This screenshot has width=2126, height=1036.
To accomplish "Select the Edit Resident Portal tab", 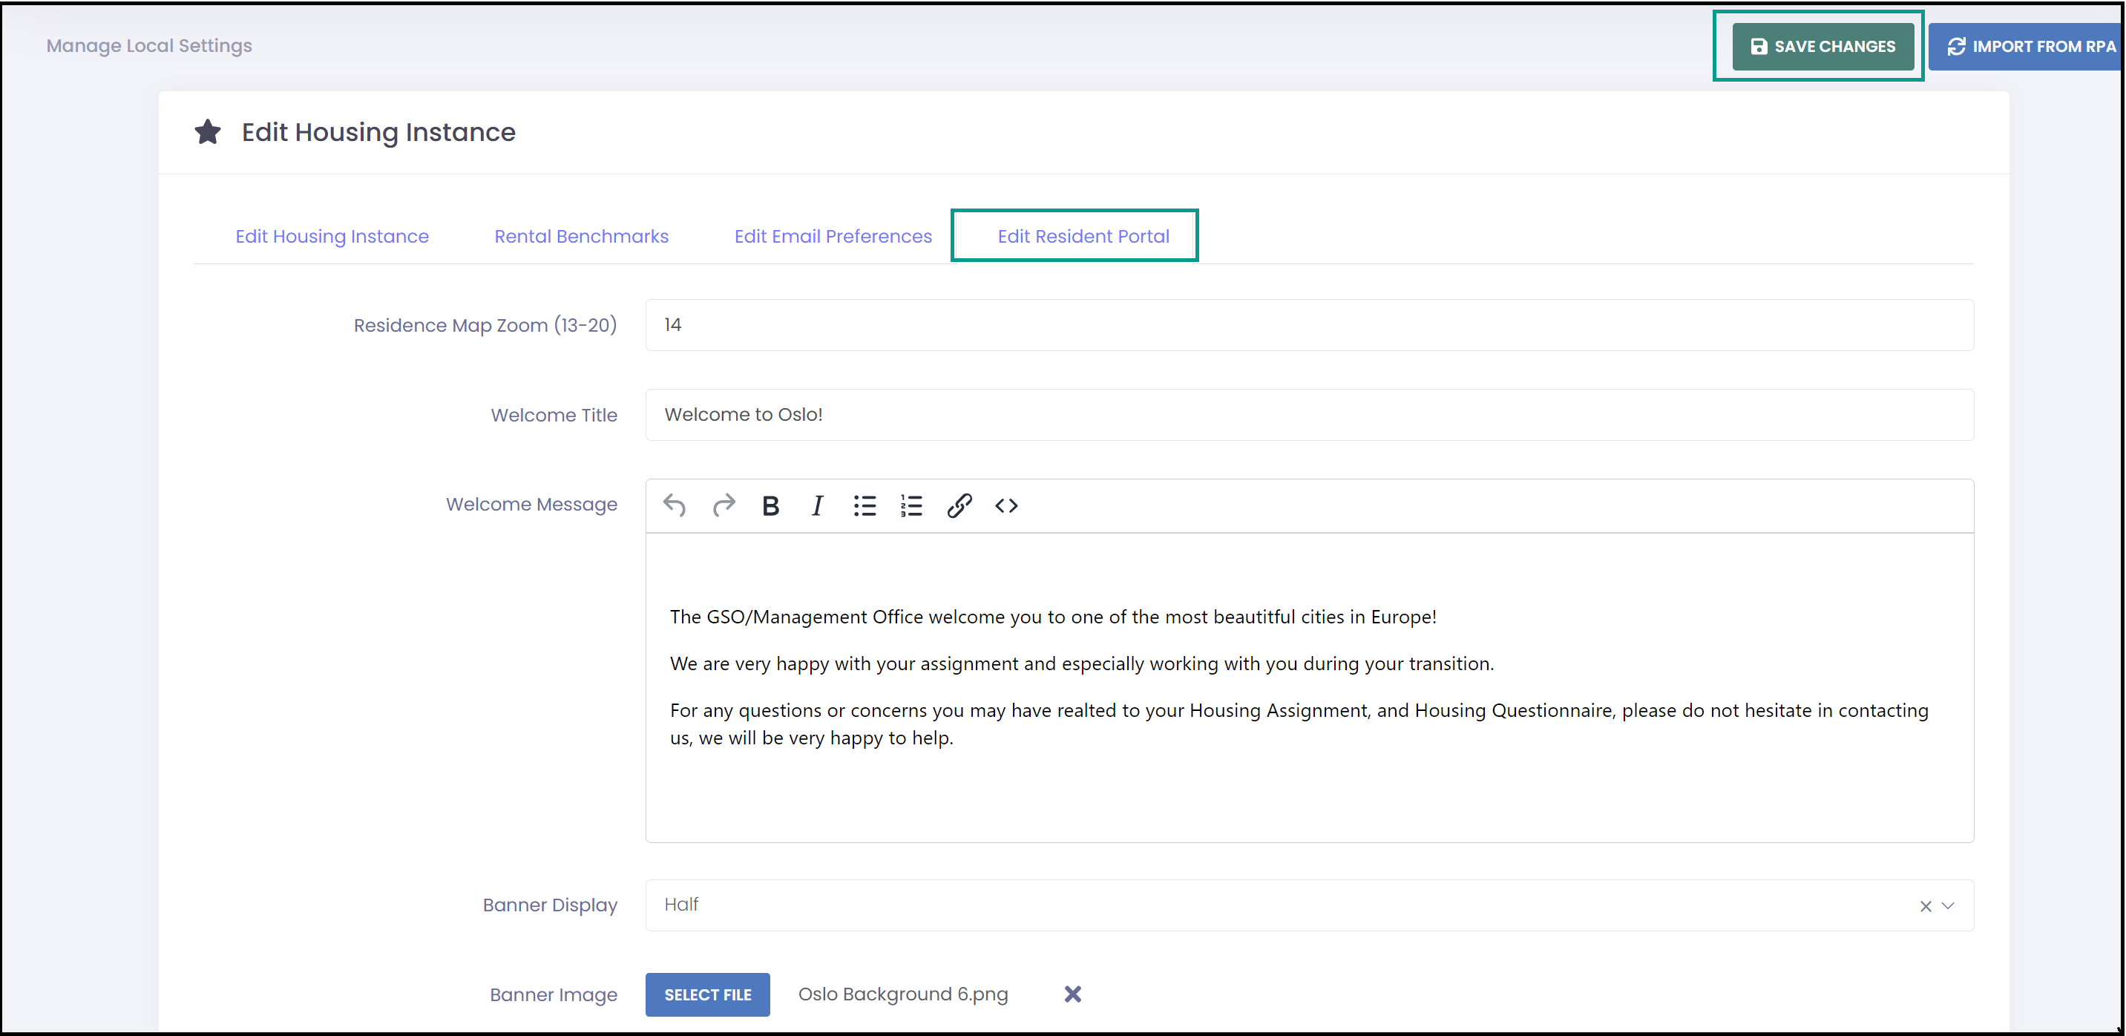I will pos(1083,236).
